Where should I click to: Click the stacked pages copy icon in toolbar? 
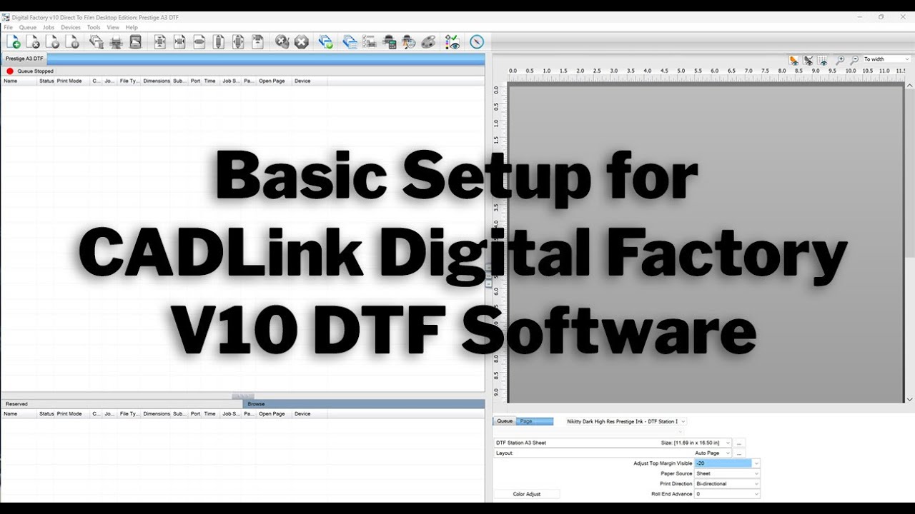[x=97, y=42]
